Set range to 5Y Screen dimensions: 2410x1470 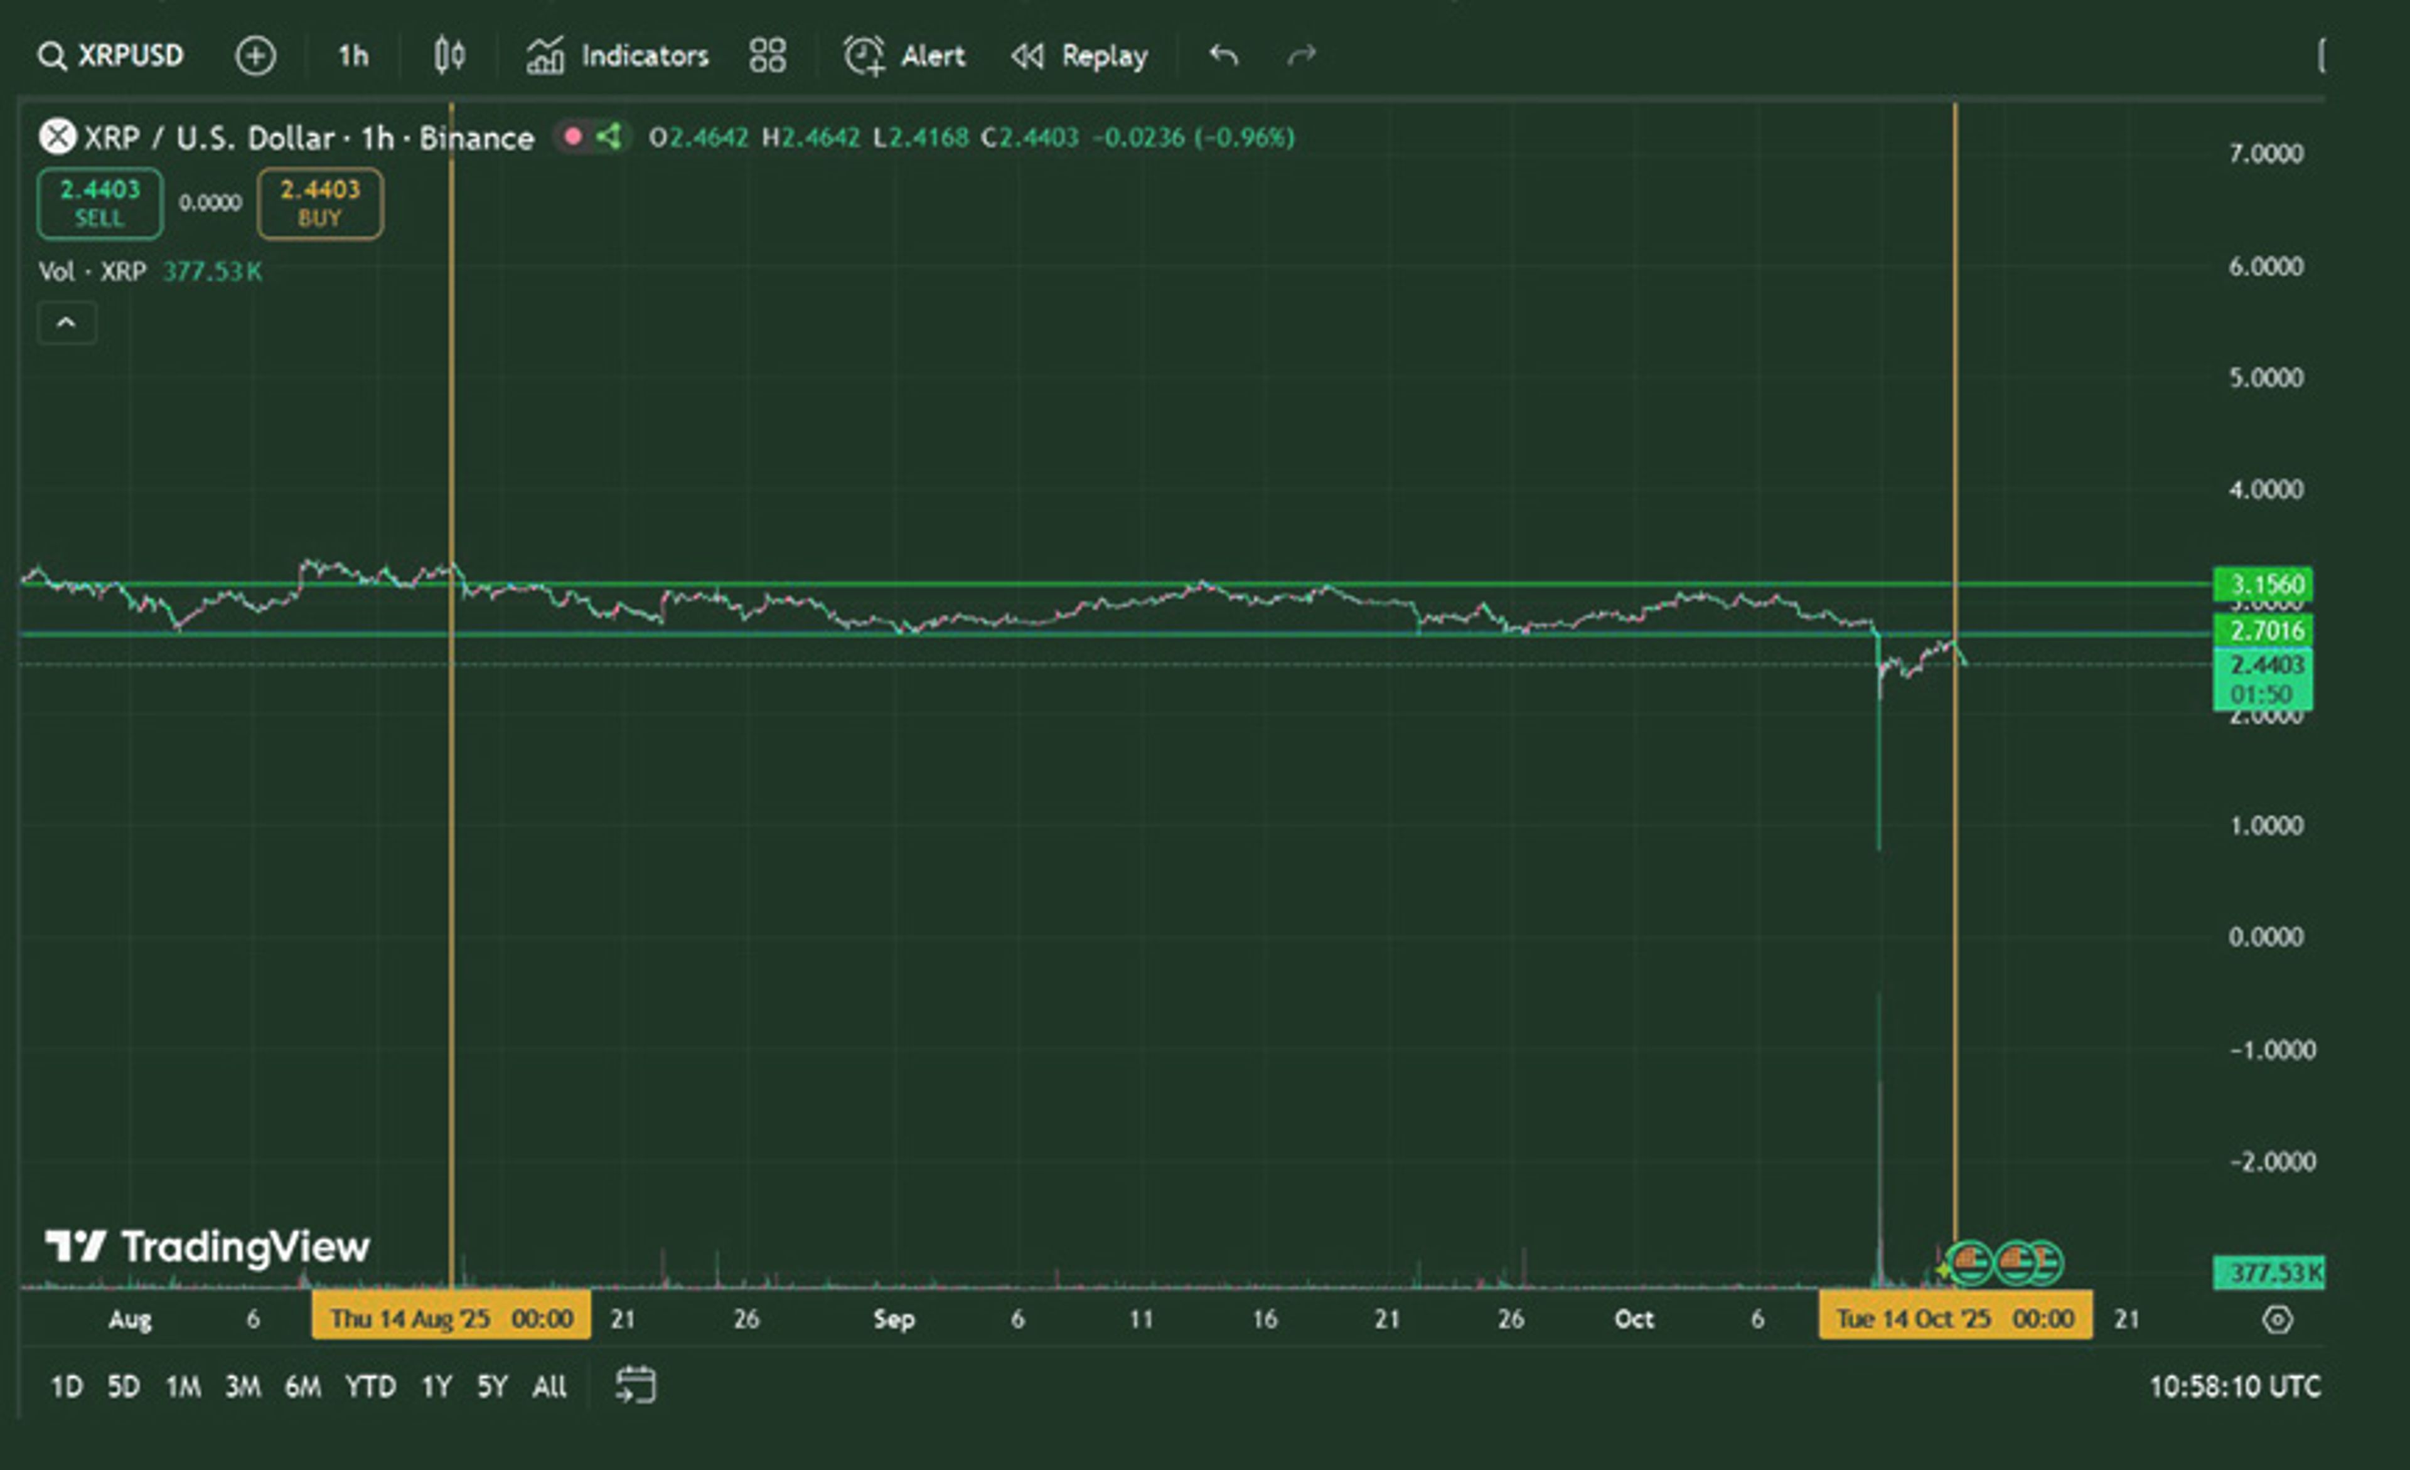[x=492, y=1386]
